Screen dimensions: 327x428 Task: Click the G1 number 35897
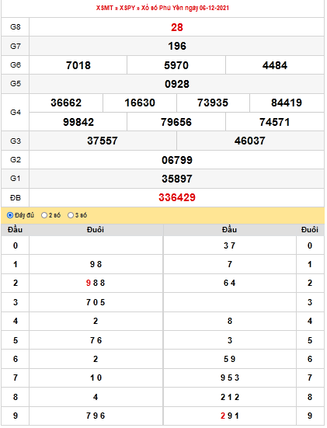[x=177, y=179]
